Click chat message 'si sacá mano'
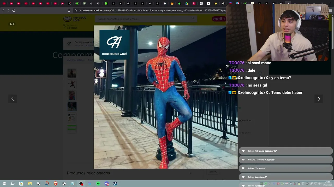The height and width of the screenshot is (187, 334). [260, 63]
